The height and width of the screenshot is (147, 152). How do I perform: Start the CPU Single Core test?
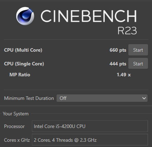[138, 64]
